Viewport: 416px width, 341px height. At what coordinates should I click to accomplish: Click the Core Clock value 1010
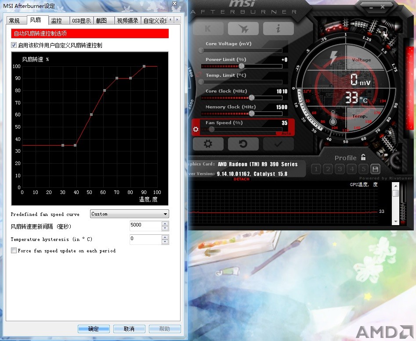(282, 91)
